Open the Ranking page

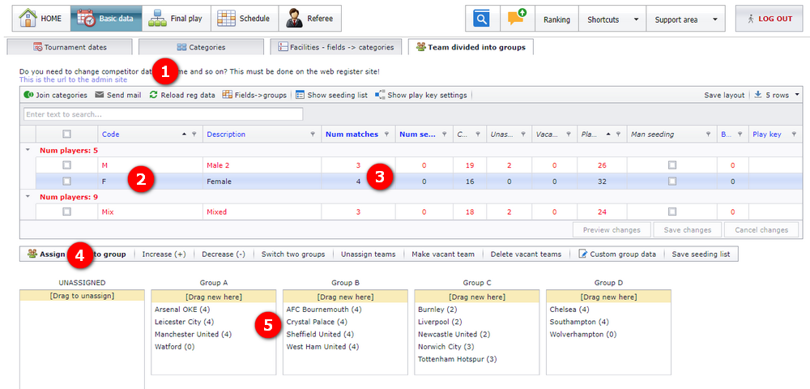(x=556, y=19)
